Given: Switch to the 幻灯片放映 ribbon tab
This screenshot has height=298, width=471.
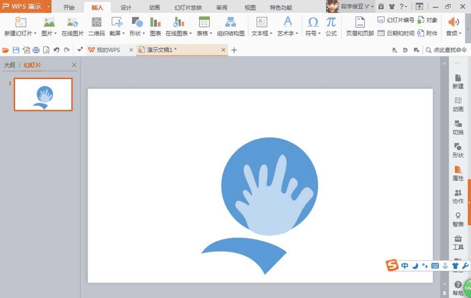Looking at the screenshot, I should 188,8.
